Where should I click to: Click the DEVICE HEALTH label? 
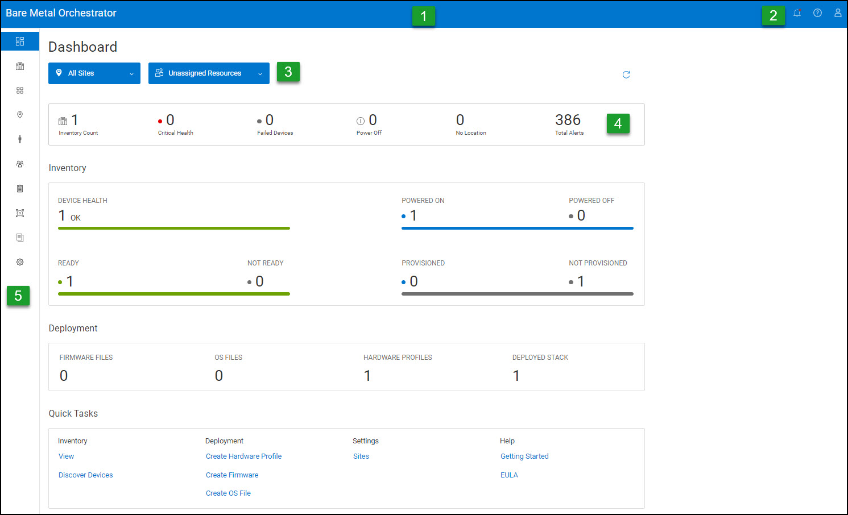pyautogui.click(x=82, y=201)
